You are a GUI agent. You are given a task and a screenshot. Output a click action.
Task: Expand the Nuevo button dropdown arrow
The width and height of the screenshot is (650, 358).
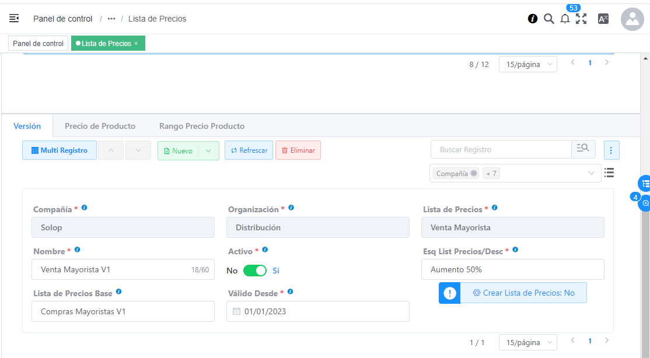pos(209,150)
